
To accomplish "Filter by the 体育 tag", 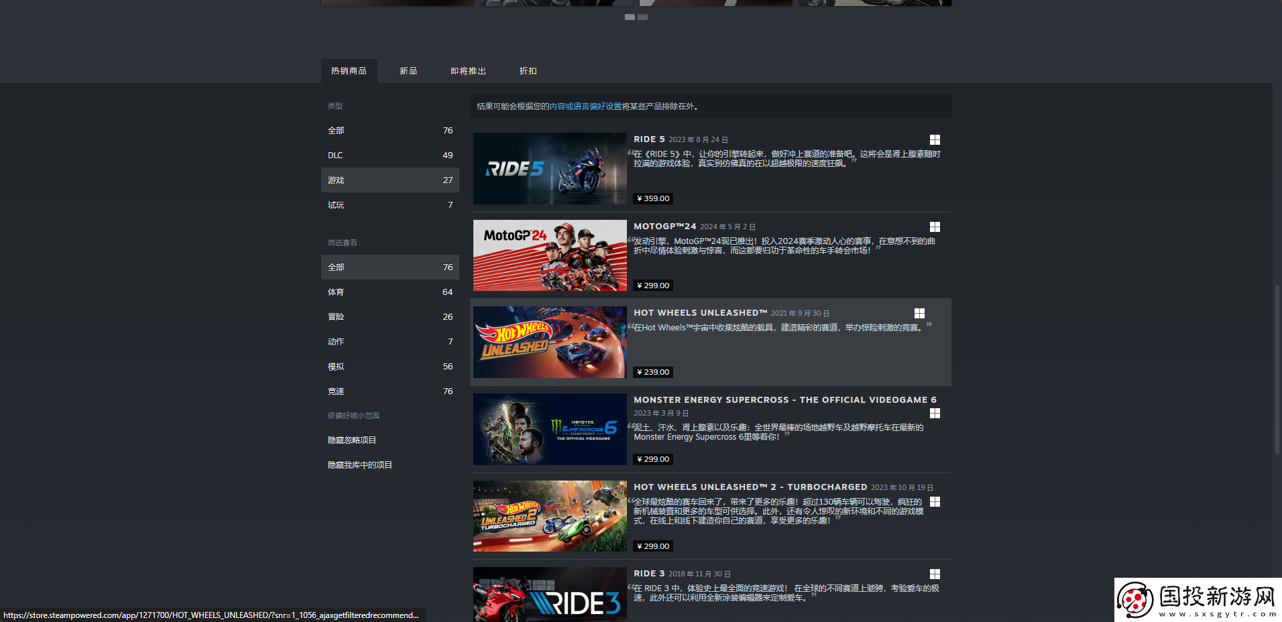I will pos(390,292).
